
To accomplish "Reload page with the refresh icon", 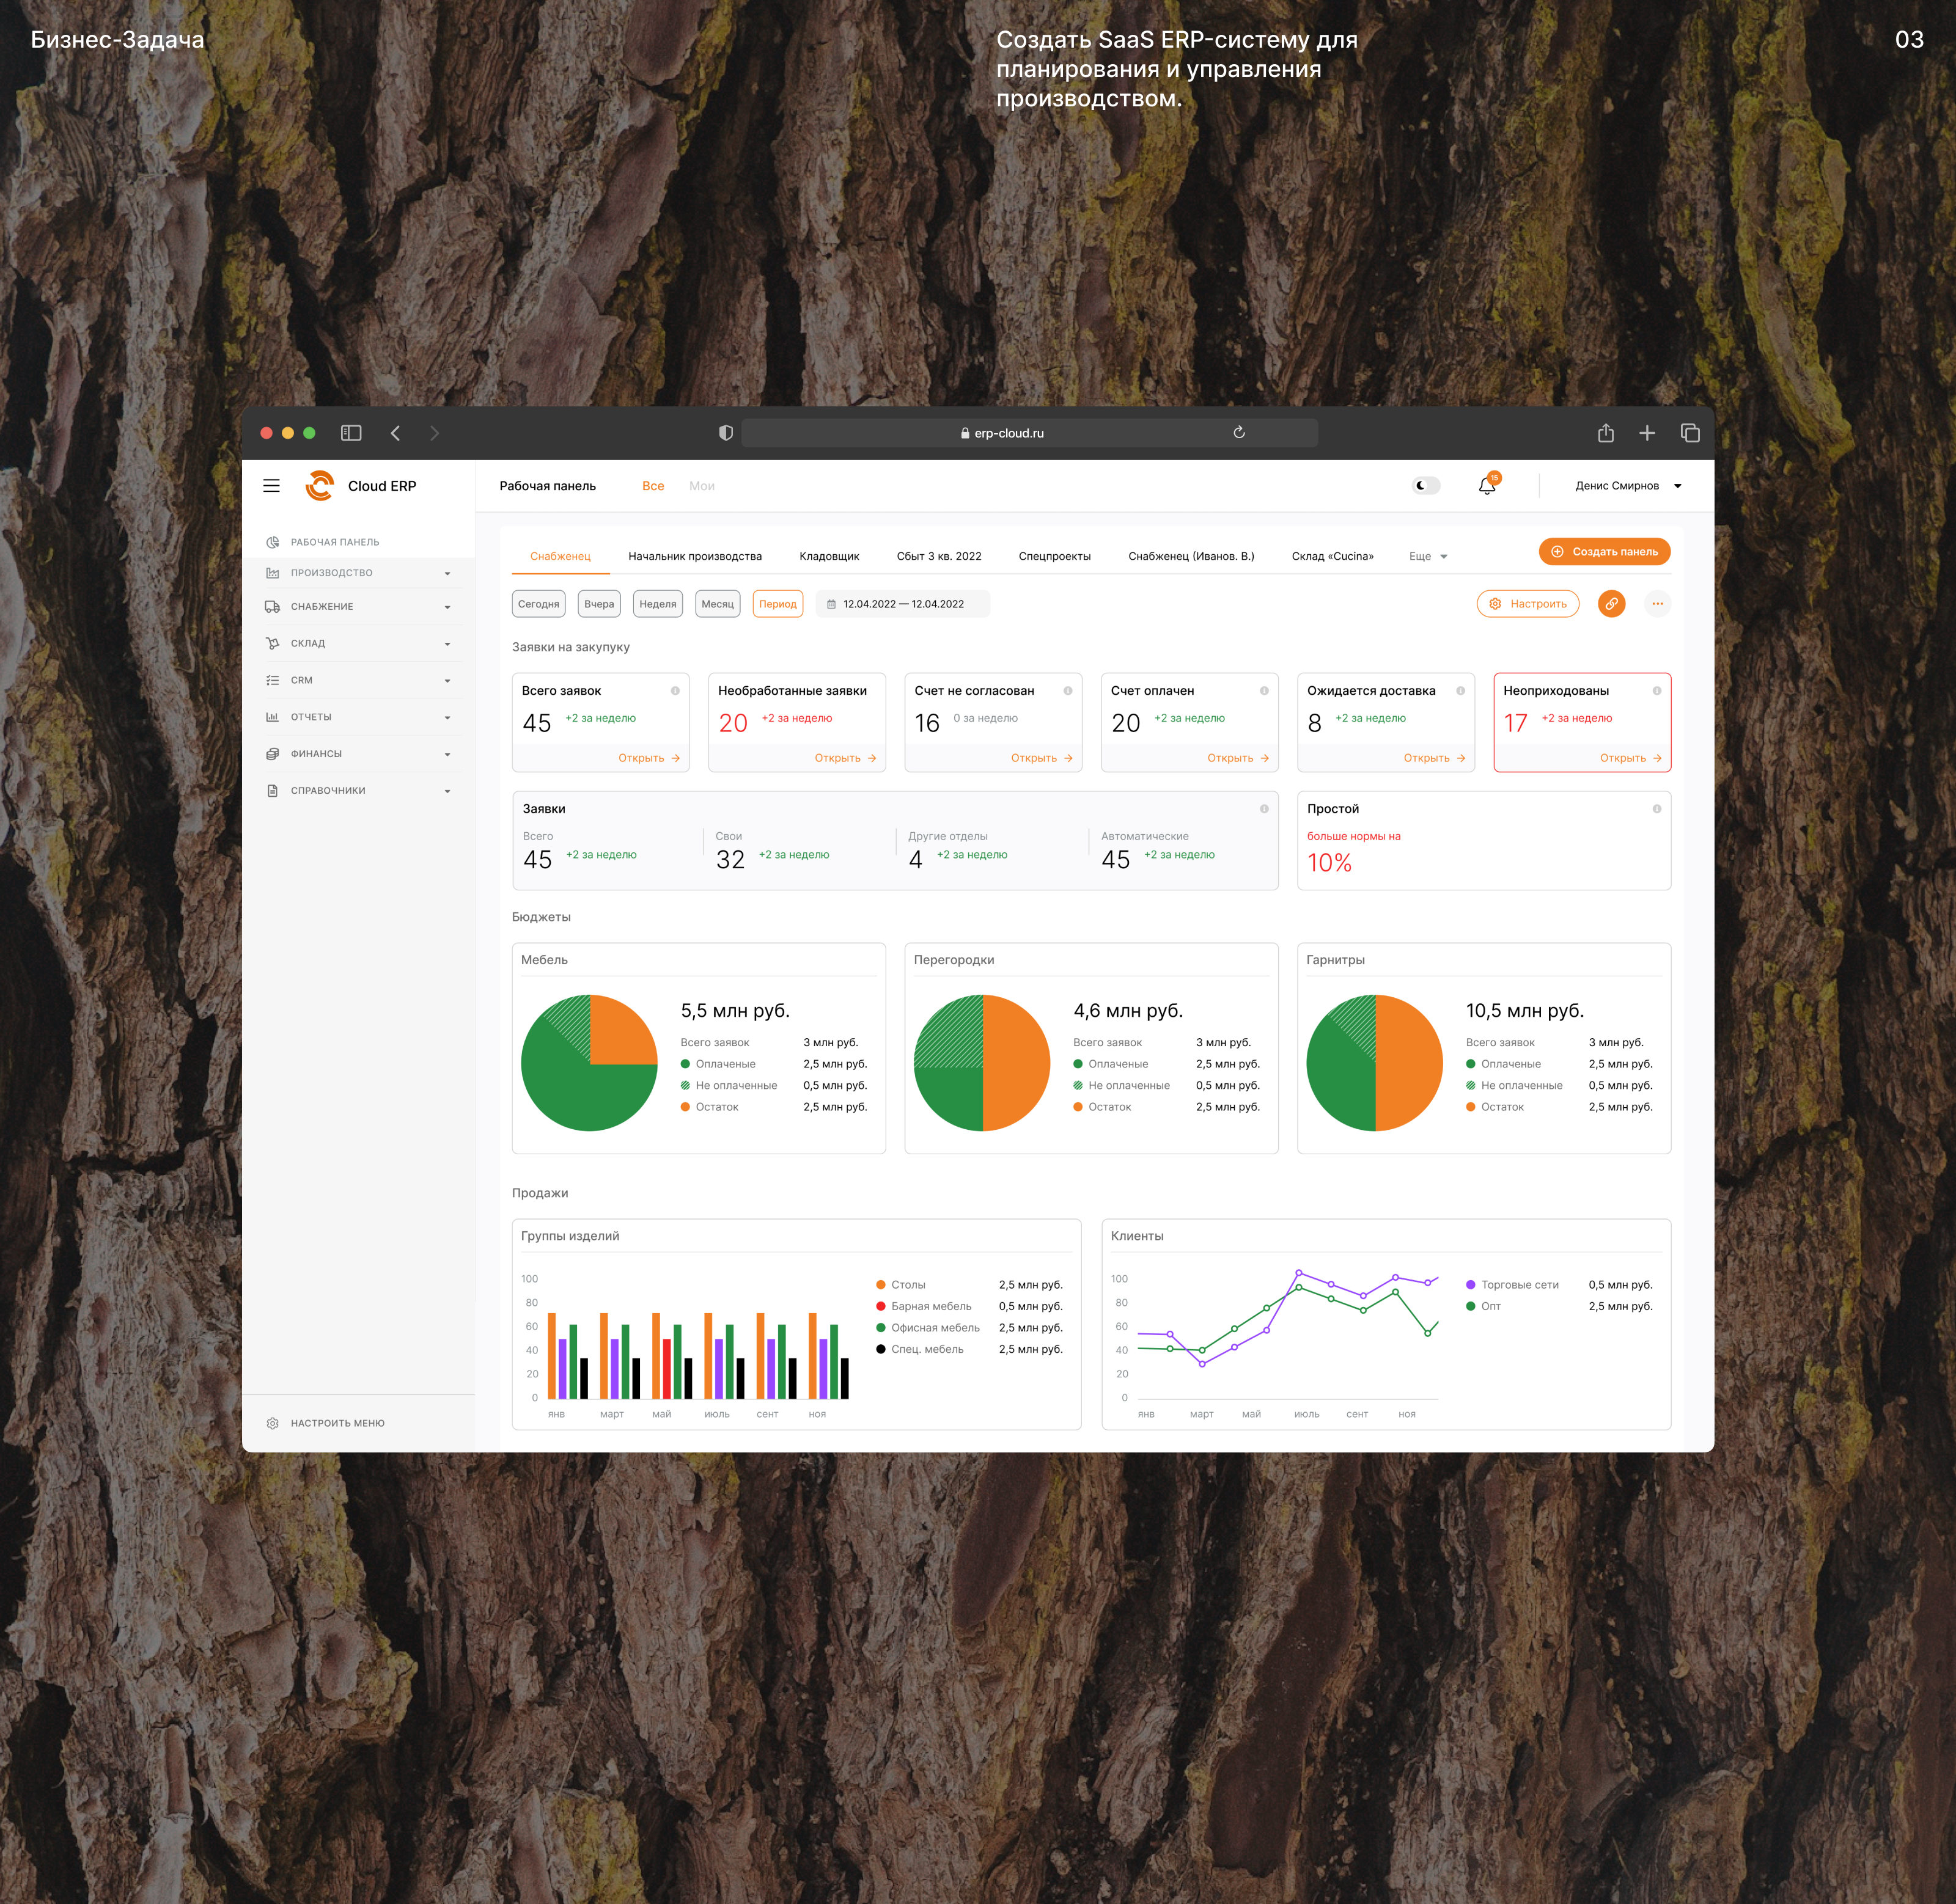I will 1238,433.
